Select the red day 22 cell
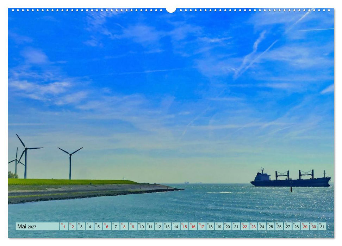This screenshot has width=342, height=246. tap(245, 226)
